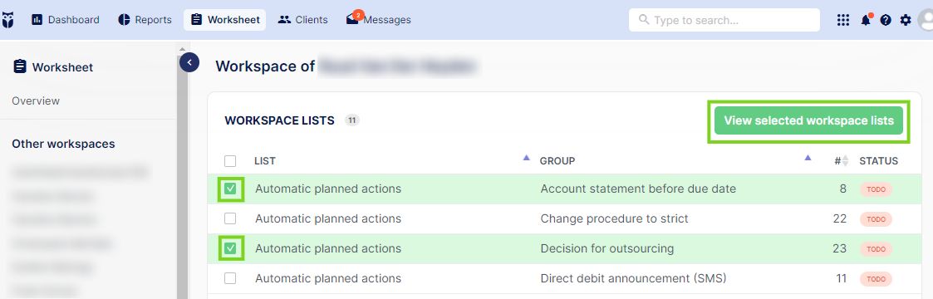Check the Change procedure to strict row

coord(230,218)
